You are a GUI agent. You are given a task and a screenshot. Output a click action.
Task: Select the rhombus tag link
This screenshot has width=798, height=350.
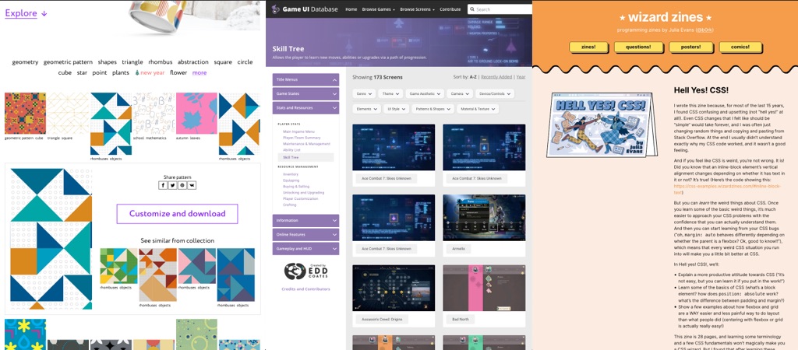pos(160,62)
